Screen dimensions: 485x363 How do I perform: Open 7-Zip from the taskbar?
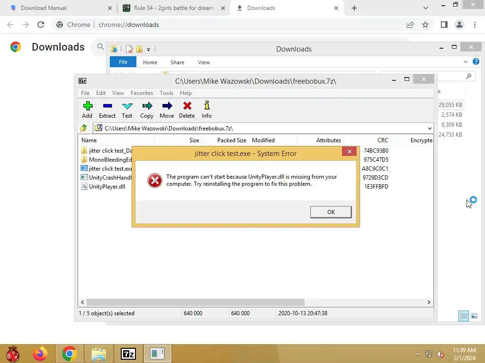tap(128, 354)
